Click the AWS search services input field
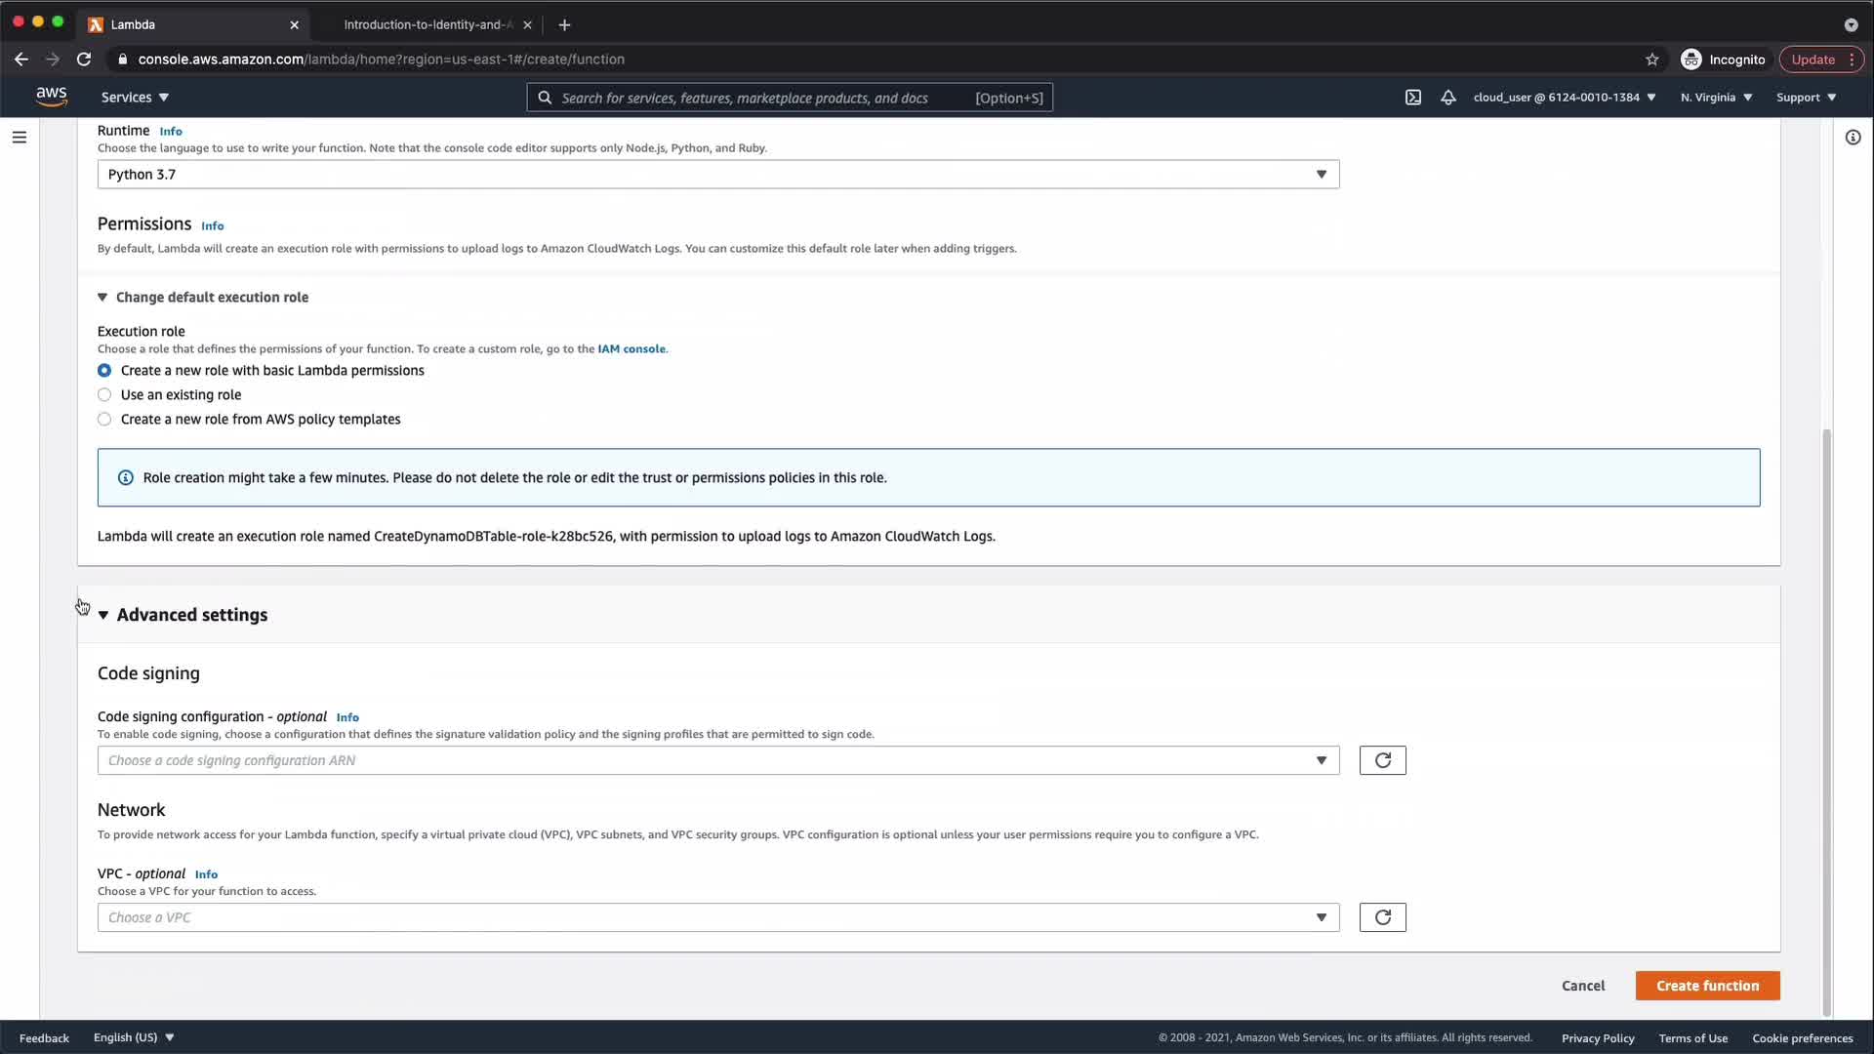1874x1054 pixels. pos(761,98)
